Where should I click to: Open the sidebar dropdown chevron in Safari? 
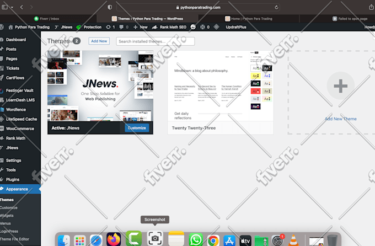(12, 7)
